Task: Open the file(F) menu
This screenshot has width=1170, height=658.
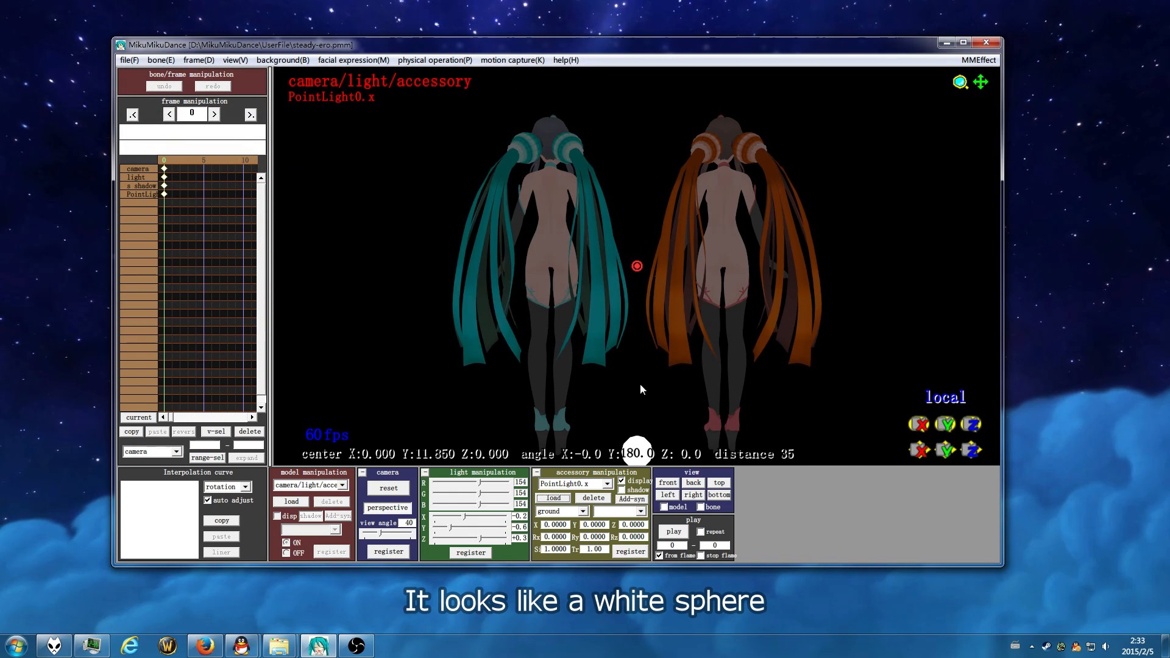Action: 129,60
